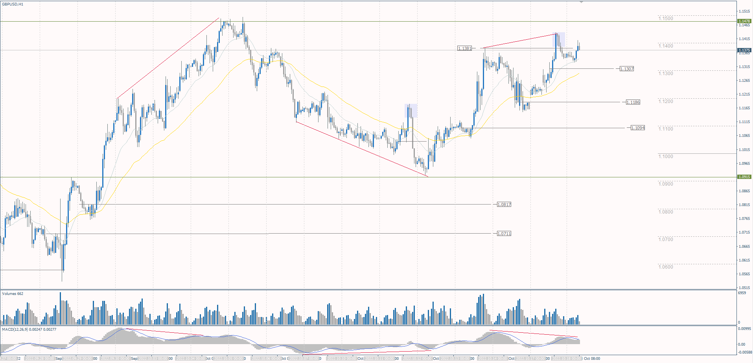The width and height of the screenshot is (753, 363).
Task: Click the 1.1000 round level label
Action: (x=666, y=157)
